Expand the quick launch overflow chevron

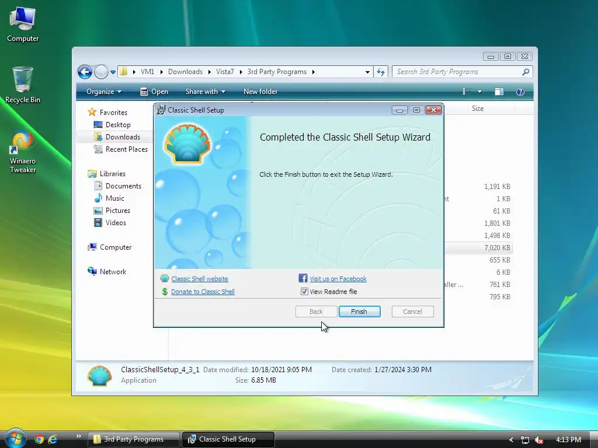pos(79,436)
